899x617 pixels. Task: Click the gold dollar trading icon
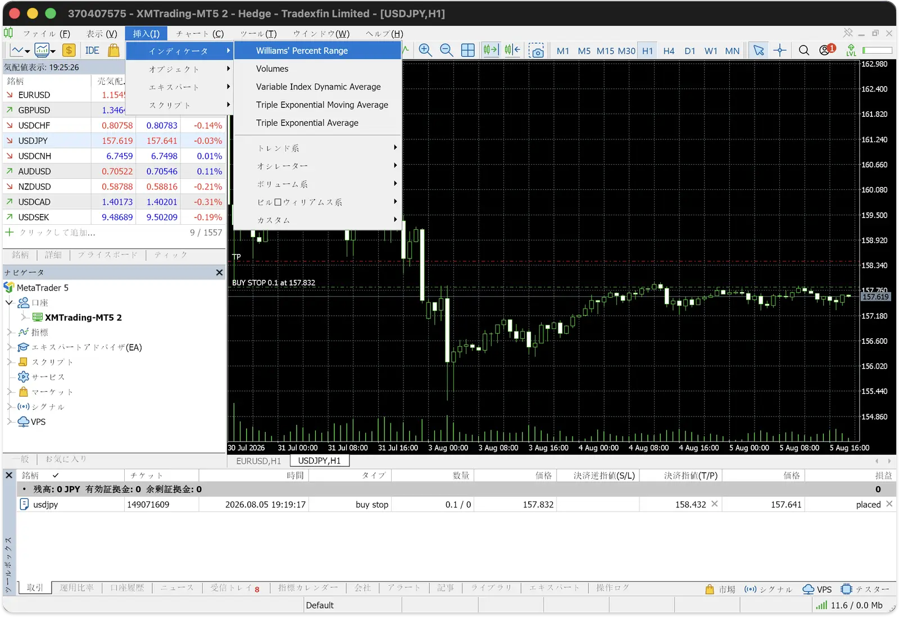69,51
